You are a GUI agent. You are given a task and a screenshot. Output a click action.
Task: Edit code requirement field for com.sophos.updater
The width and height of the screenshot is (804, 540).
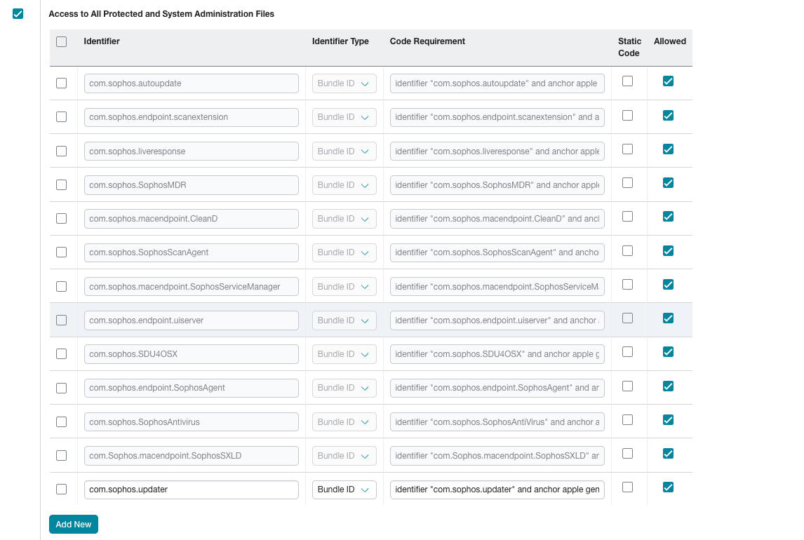tap(497, 490)
